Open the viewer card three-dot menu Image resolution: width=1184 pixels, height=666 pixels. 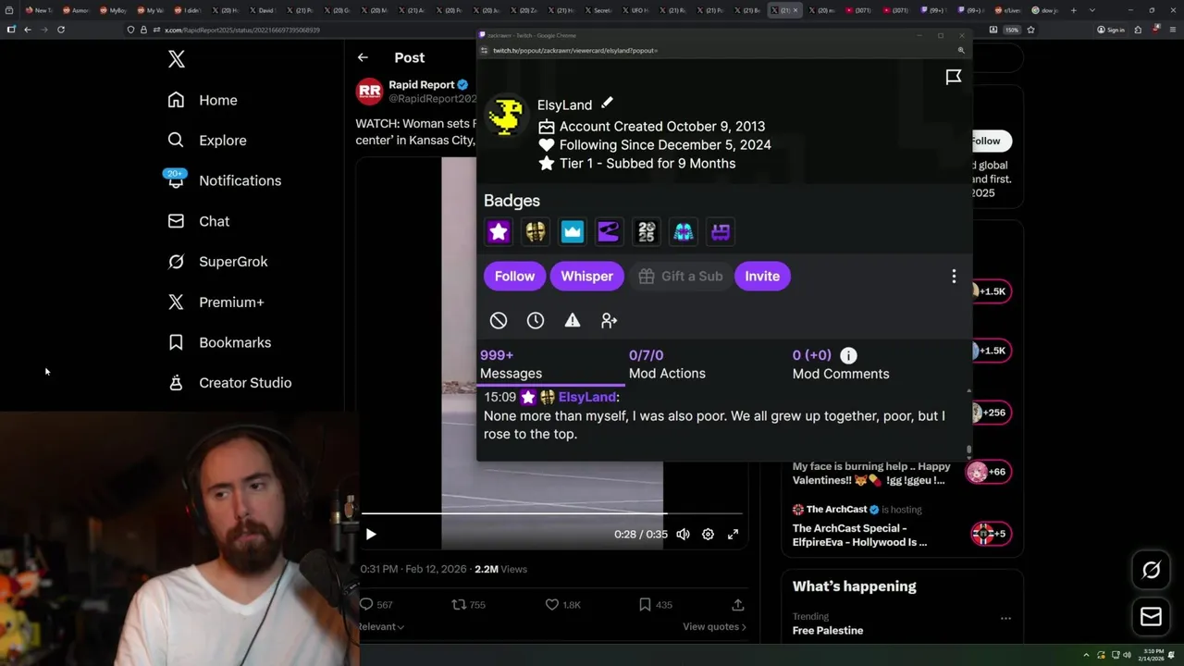tap(954, 276)
